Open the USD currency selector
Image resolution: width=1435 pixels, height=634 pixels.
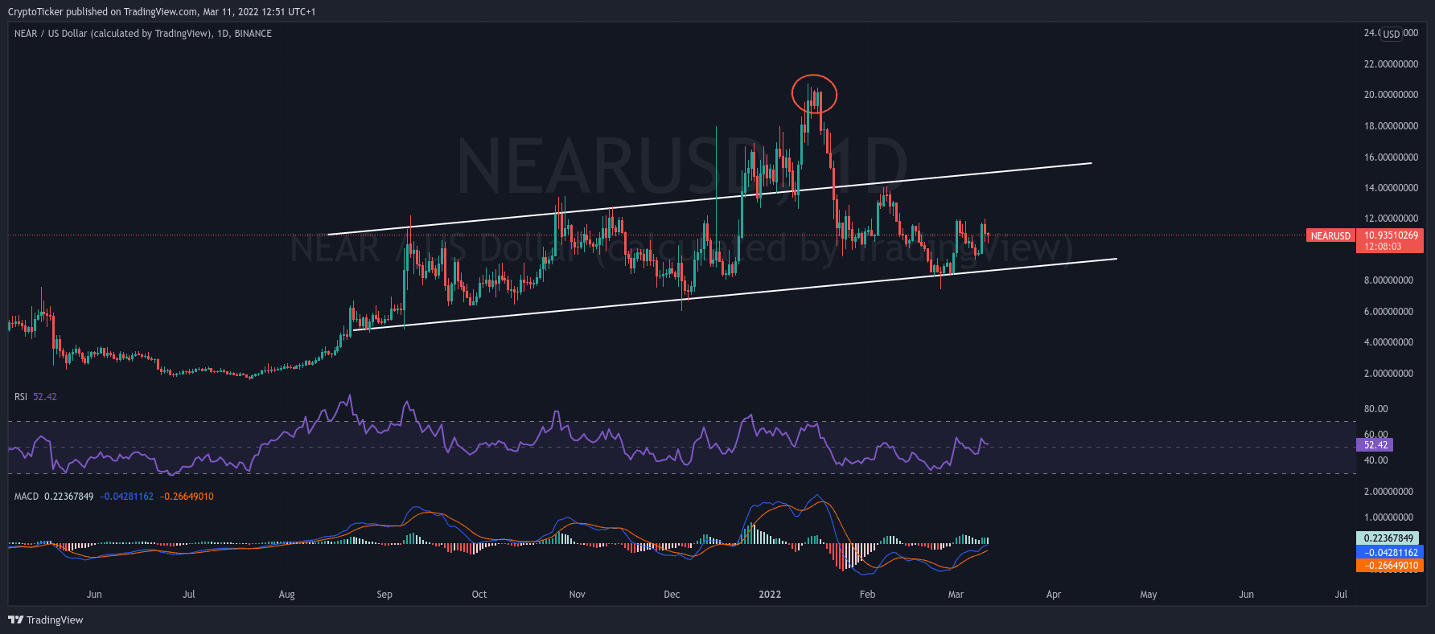coord(1392,34)
